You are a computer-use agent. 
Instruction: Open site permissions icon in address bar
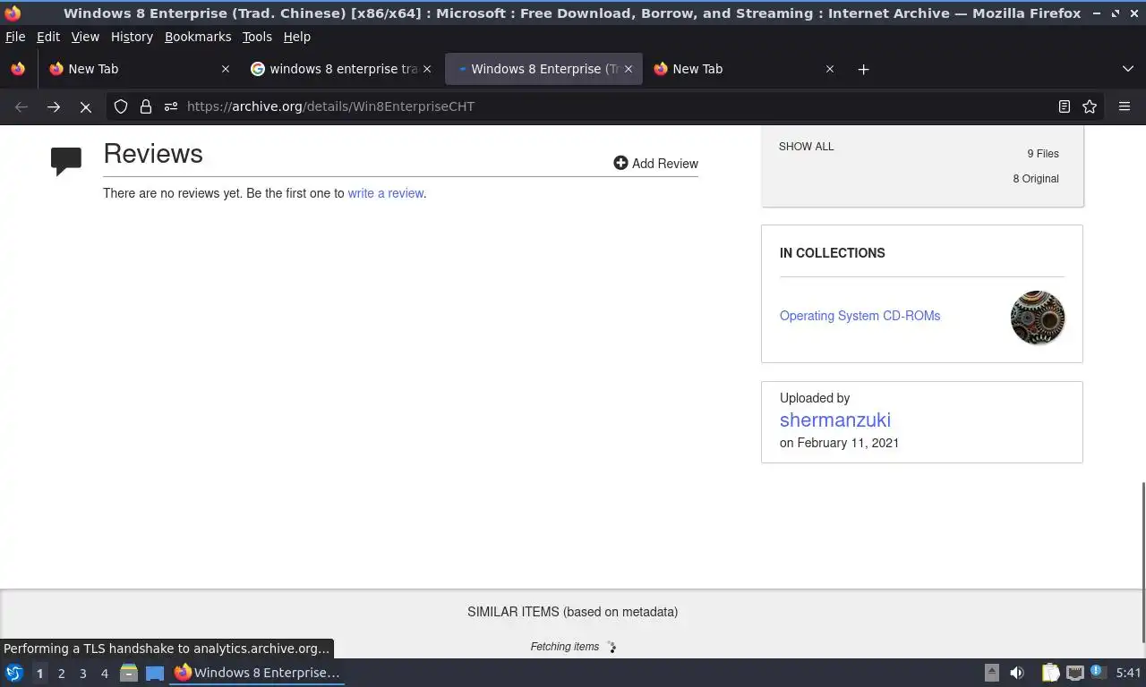coord(171,106)
